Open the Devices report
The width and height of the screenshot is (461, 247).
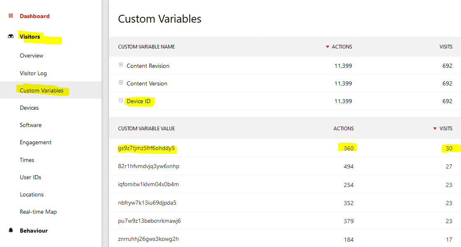coord(29,108)
